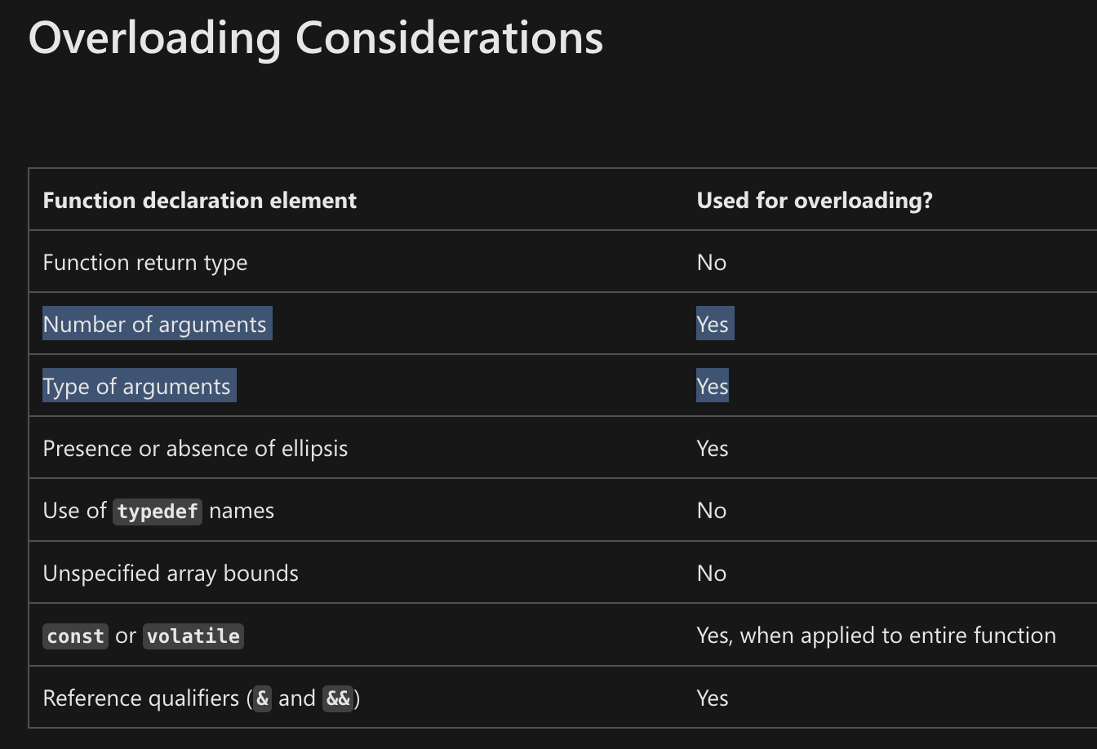Select the Function return type cell
1097x749 pixels.
[144, 263]
